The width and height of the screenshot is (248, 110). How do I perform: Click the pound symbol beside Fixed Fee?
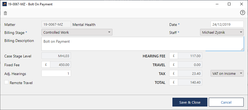point(46,65)
